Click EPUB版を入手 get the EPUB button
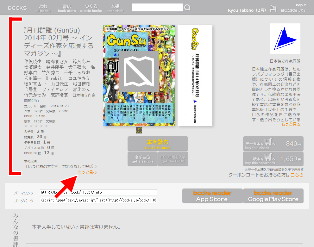 pyautogui.click(x=173, y=159)
